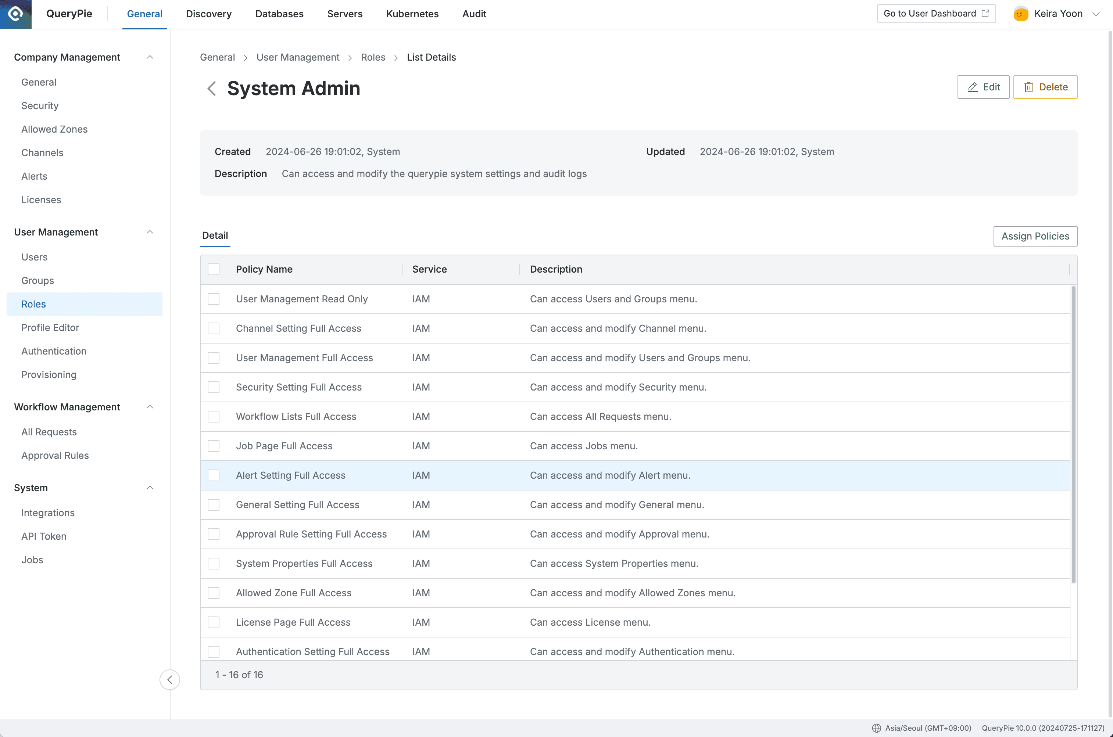This screenshot has width=1113, height=737.
Task: Open Roles from the breadcrumb trail
Action: (x=373, y=57)
